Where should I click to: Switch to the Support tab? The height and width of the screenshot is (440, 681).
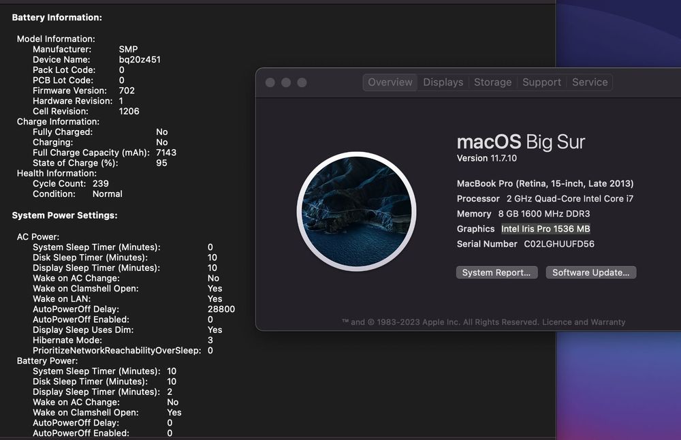pyautogui.click(x=541, y=82)
